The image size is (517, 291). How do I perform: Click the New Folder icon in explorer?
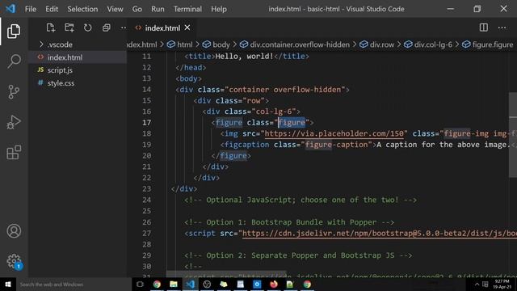[x=69, y=27]
